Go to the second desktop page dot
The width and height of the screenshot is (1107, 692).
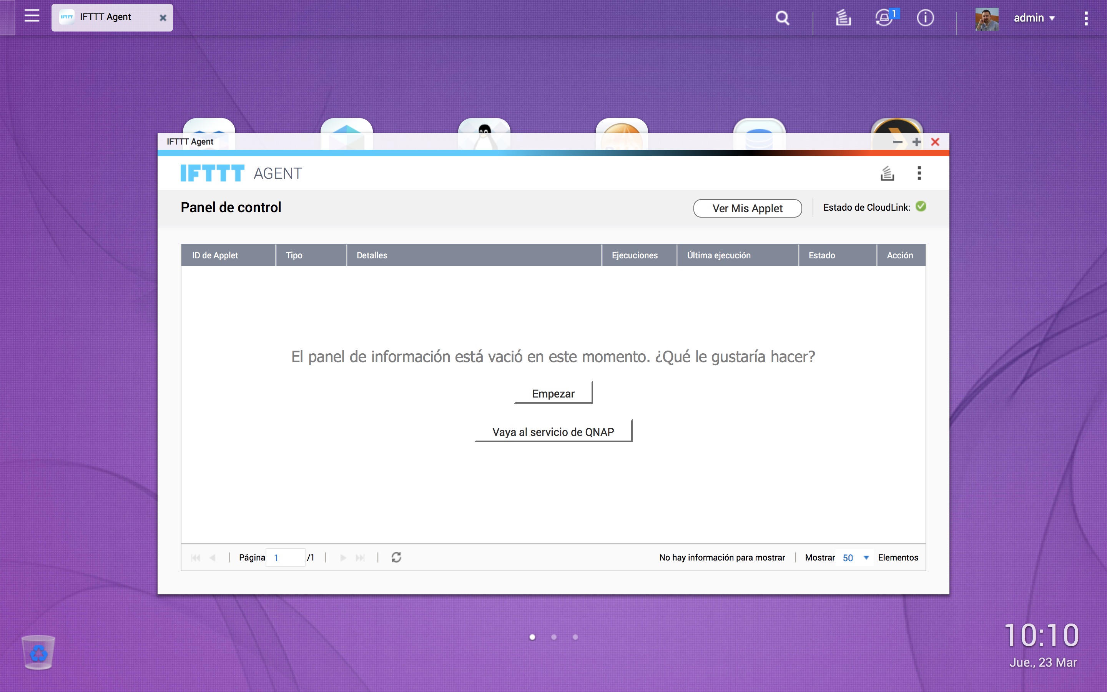coord(553,637)
